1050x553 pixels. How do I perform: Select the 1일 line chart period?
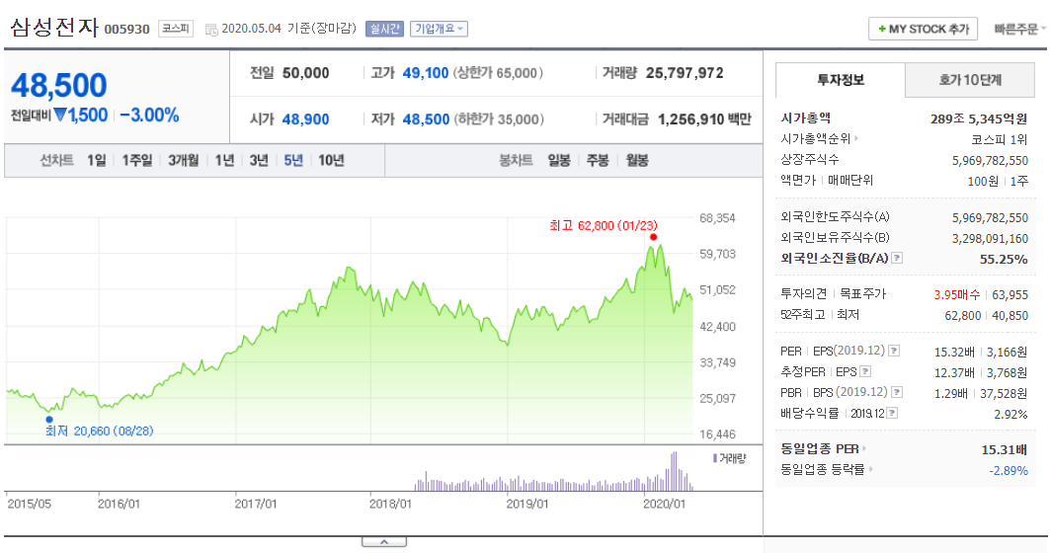pos(97,161)
